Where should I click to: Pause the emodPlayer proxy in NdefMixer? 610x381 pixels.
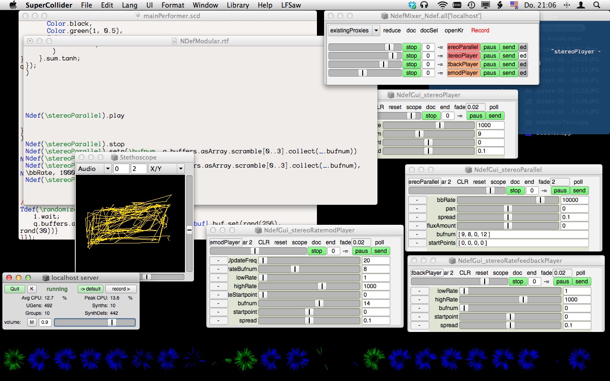click(x=489, y=73)
